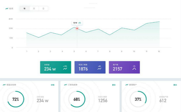Click the '5 W' y-axis label
Viewport: 181px width, 112px height.
click(x=11, y=38)
